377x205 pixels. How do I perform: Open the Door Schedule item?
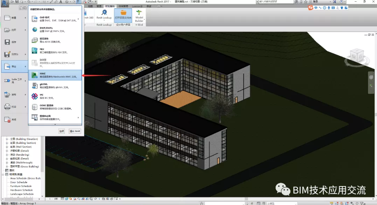19,182
